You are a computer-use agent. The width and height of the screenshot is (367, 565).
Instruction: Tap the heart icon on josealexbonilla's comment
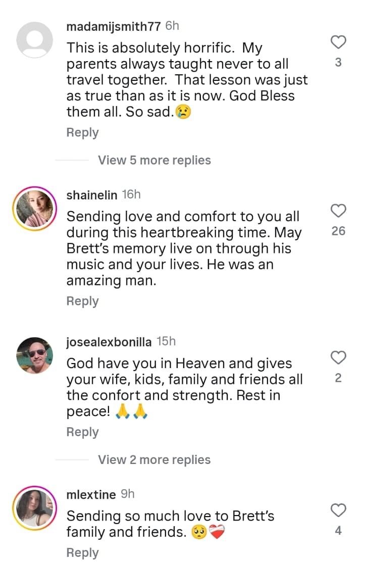[x=339, y=358]
